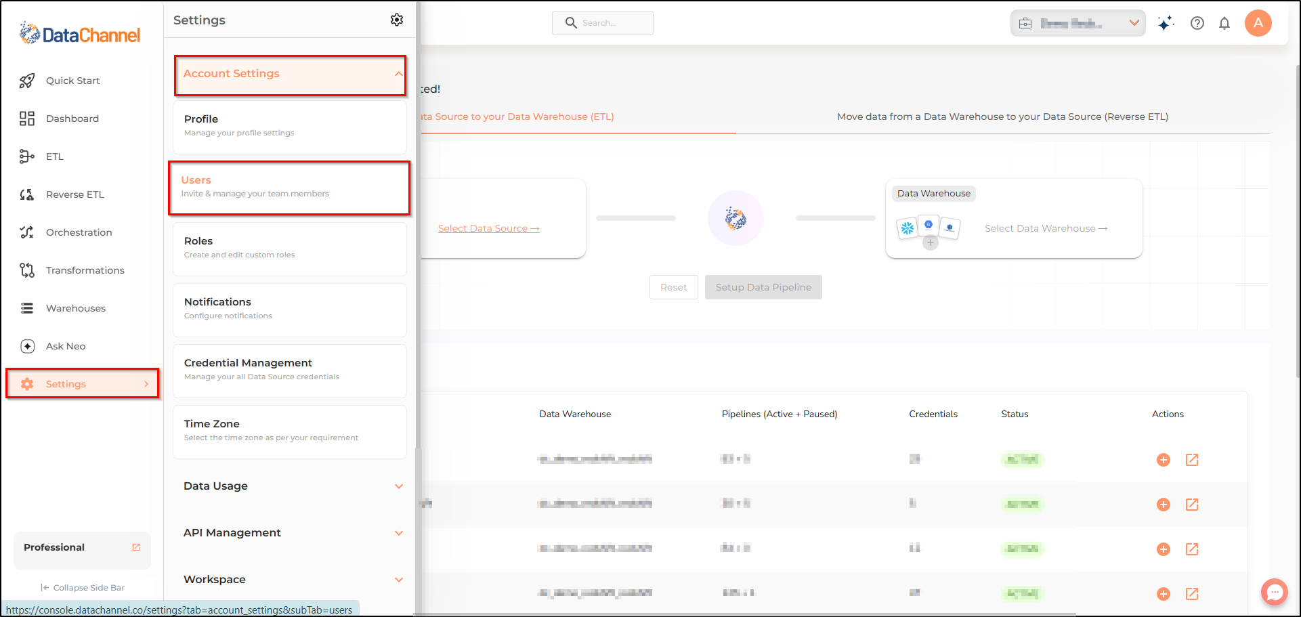Click the center DataChannel pipeline logo
This screenshot has height=617, width=1301.
(x=735, y=218)
